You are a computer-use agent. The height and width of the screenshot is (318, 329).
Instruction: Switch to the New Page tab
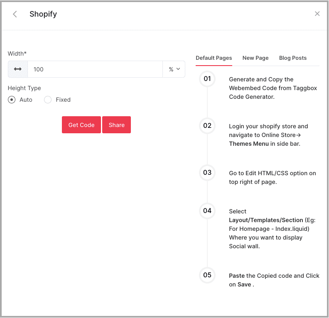tap(255, 58)
